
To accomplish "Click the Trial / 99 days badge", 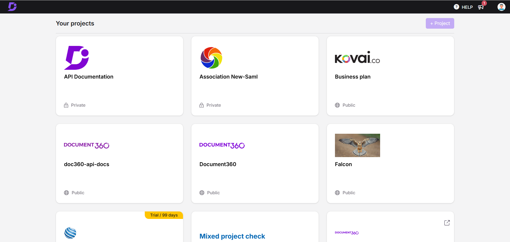I will pyautogui.click(x=164, y=215).
